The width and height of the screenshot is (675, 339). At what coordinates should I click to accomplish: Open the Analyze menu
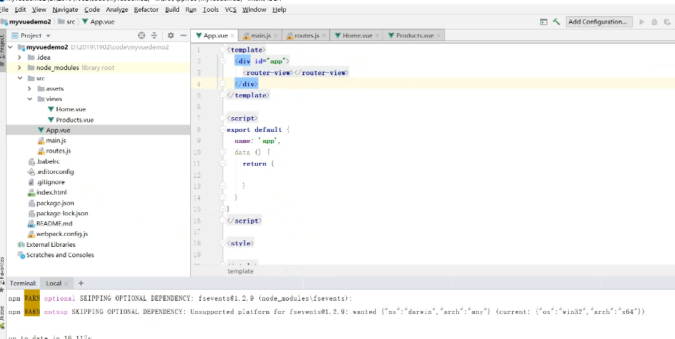[x=116, y=10]
